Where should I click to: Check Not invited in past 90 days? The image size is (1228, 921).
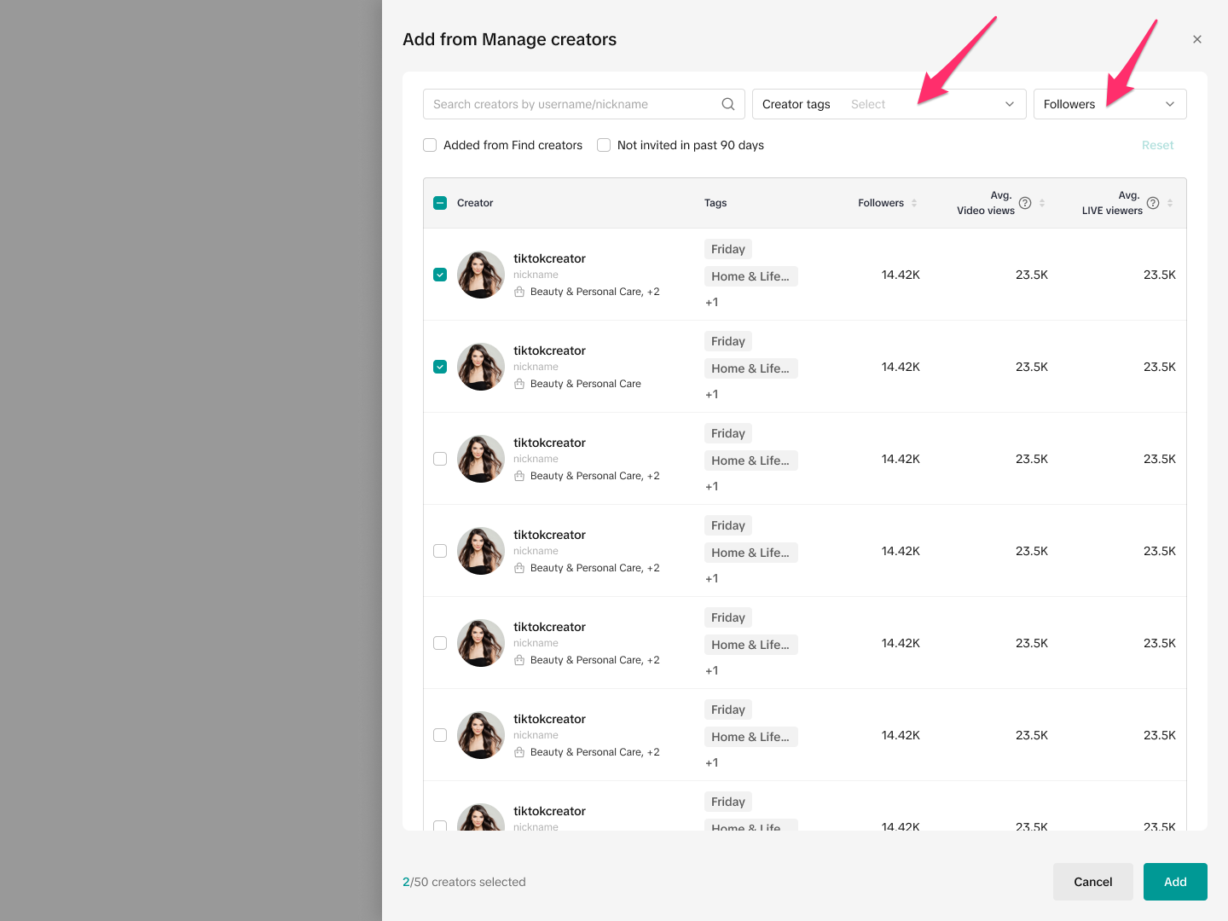point(604,145)
